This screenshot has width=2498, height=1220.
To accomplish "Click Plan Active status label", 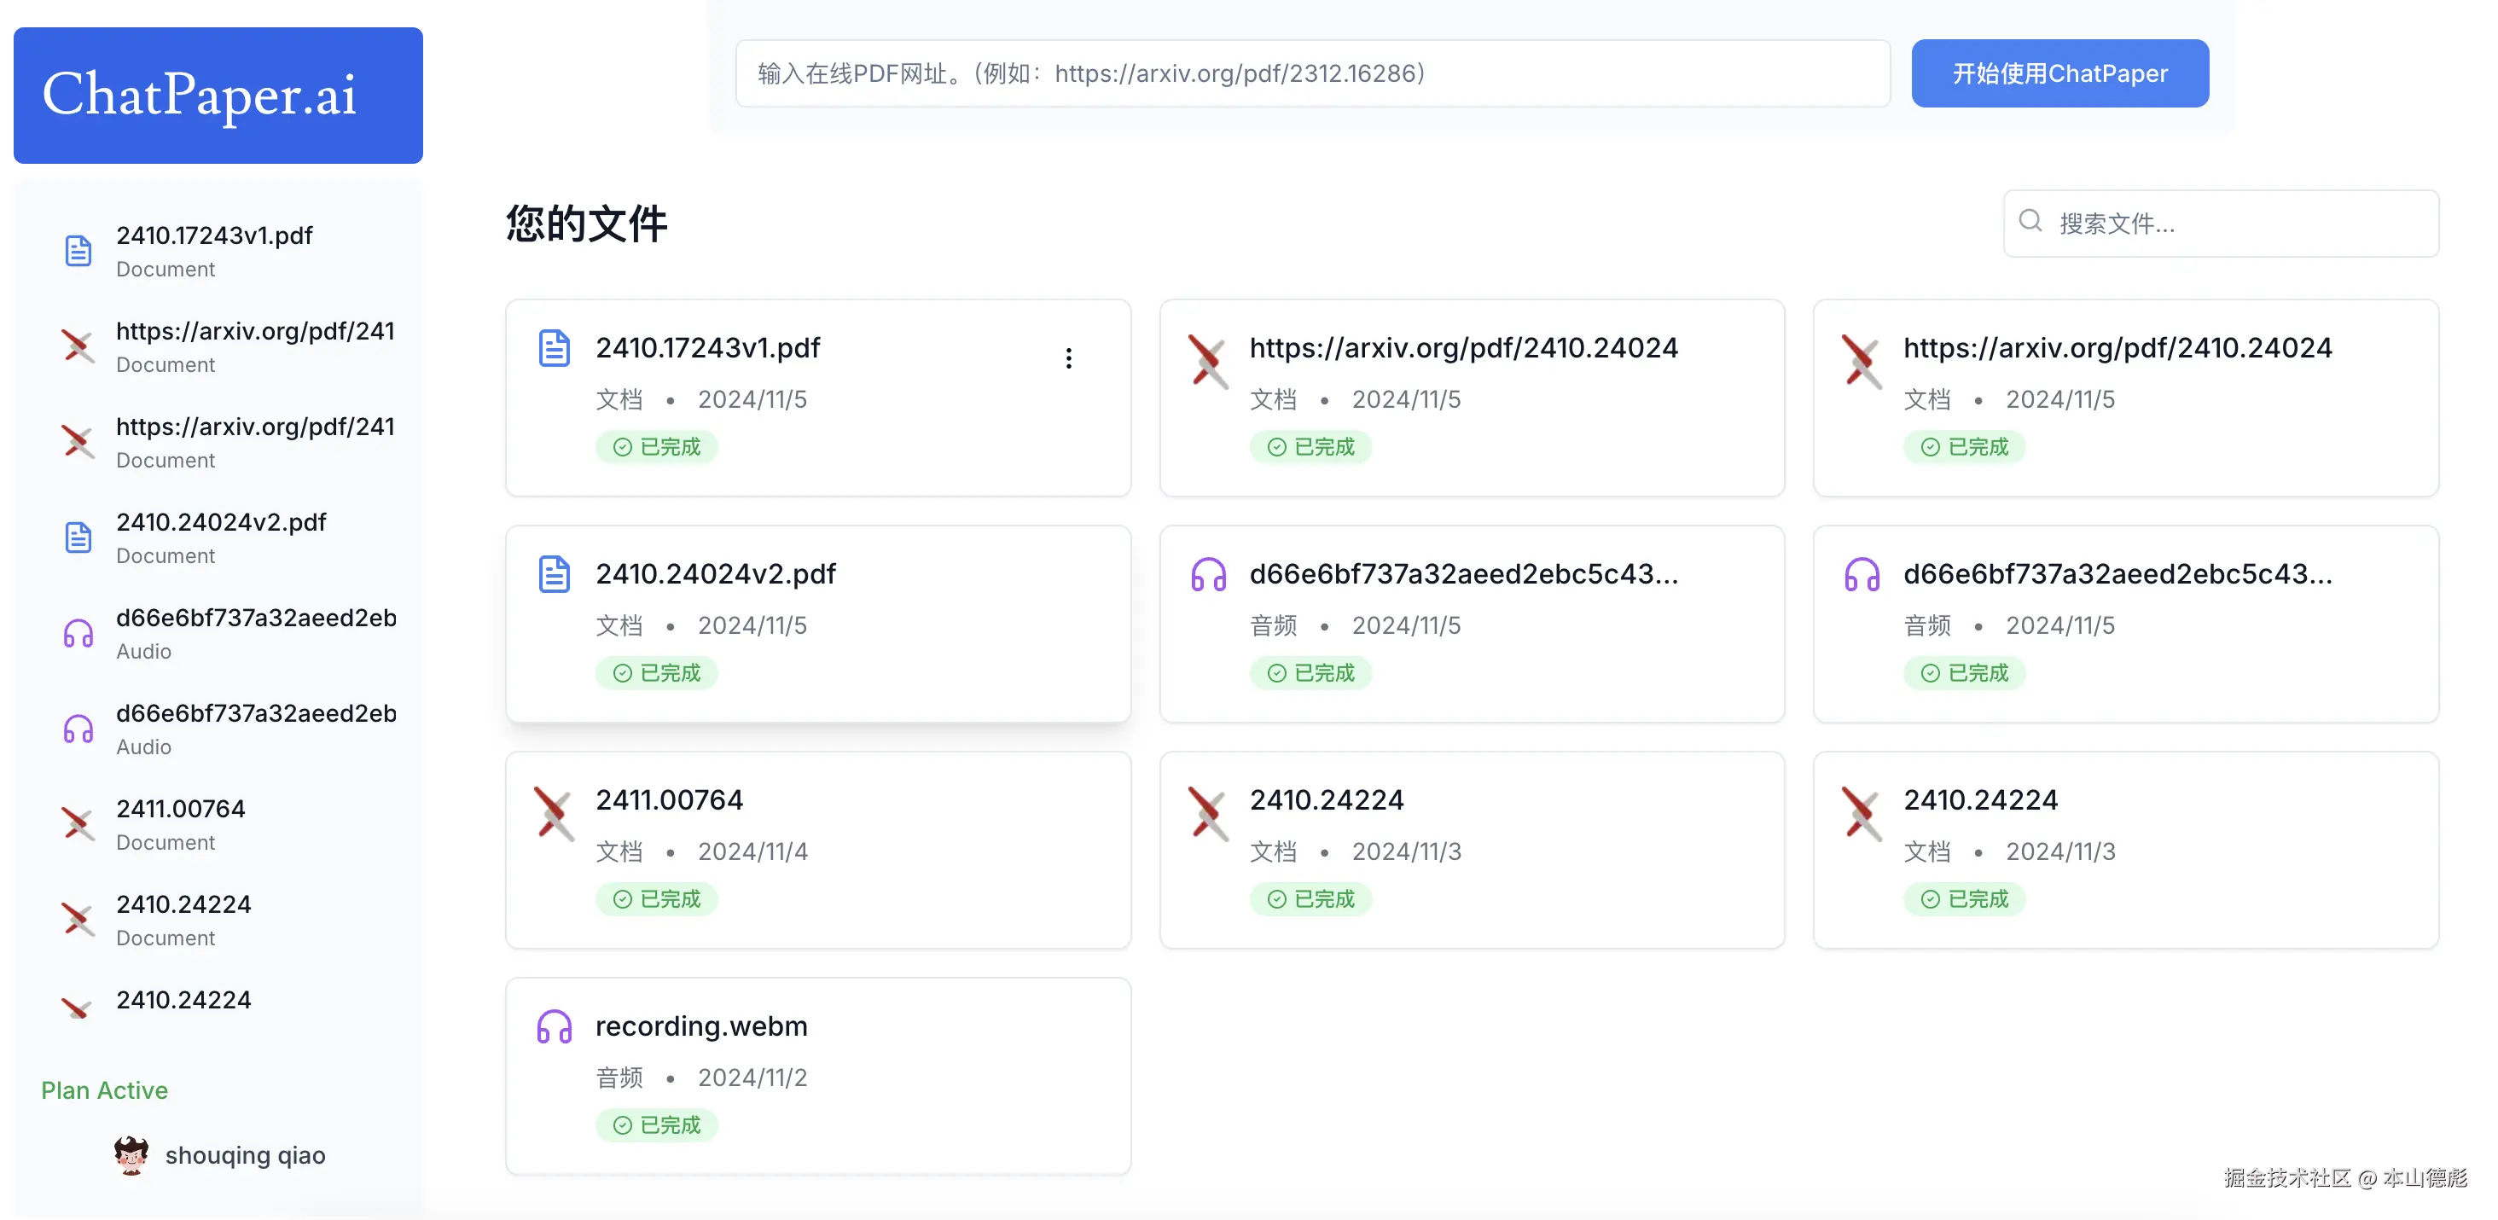I will 105,1090.
